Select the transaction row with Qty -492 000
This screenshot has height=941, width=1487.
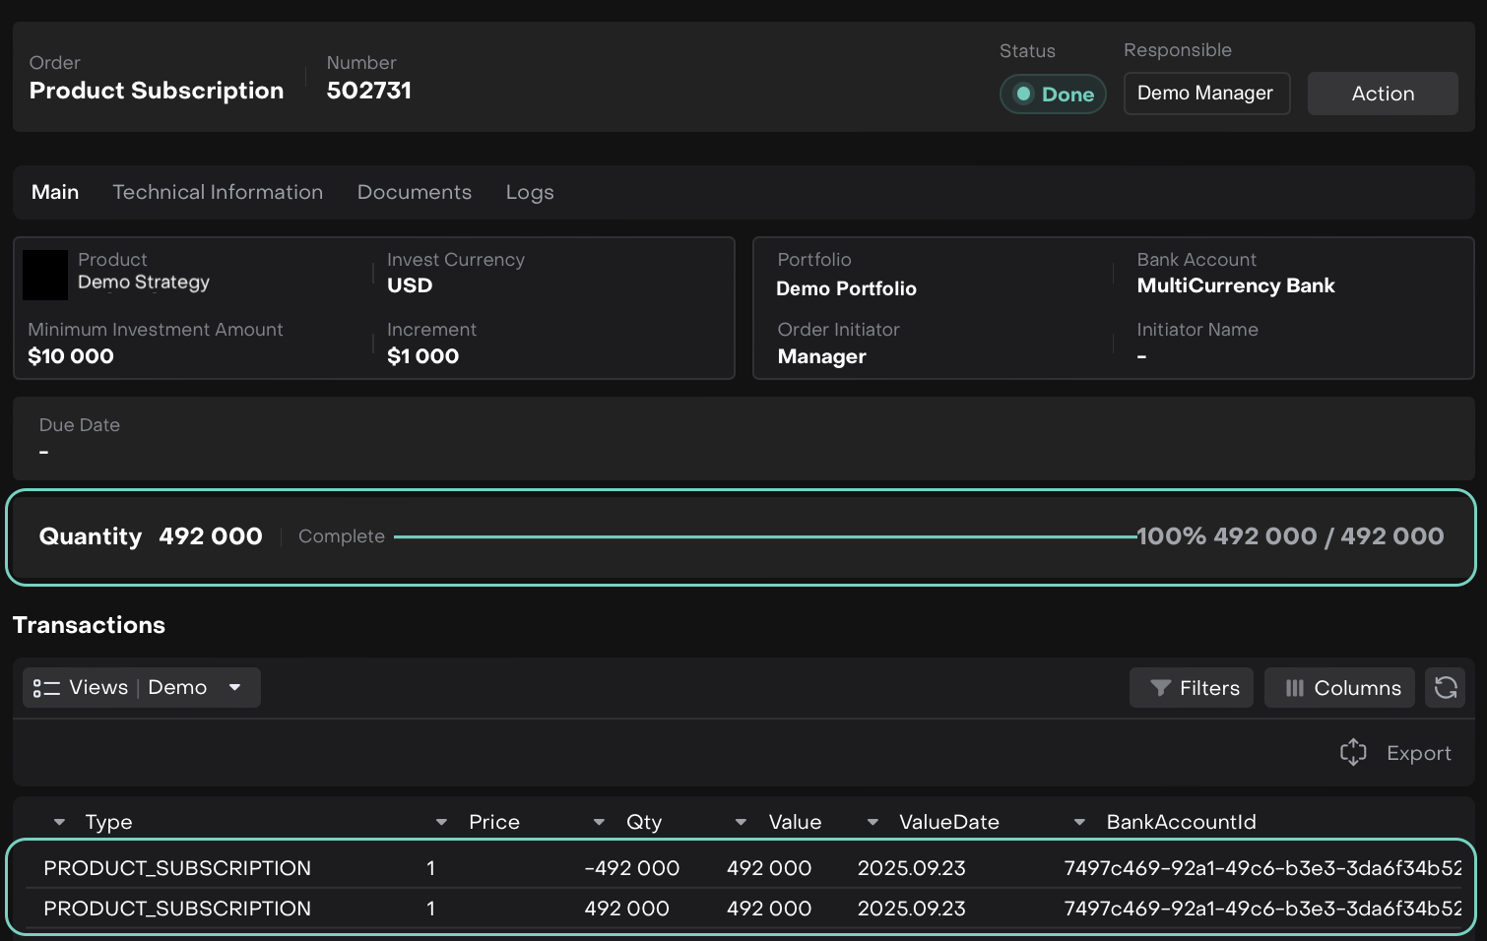[630, 868]
